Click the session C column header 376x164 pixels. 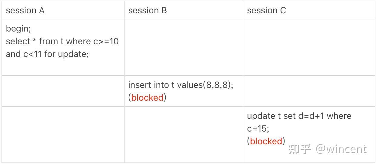click(x=267, y=11)
